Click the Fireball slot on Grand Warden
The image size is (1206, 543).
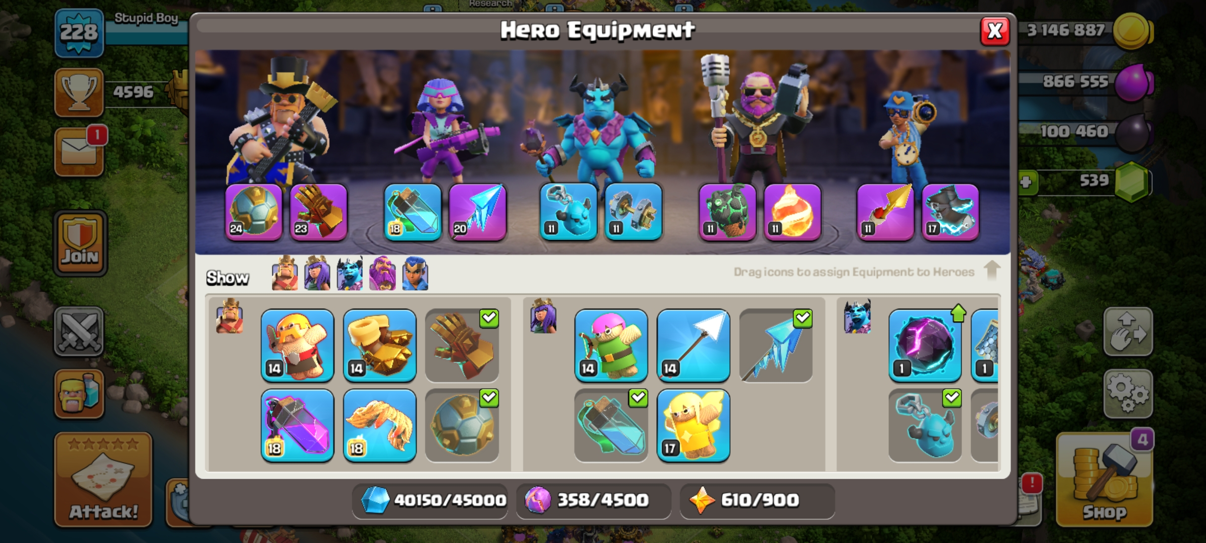(792, 212)
